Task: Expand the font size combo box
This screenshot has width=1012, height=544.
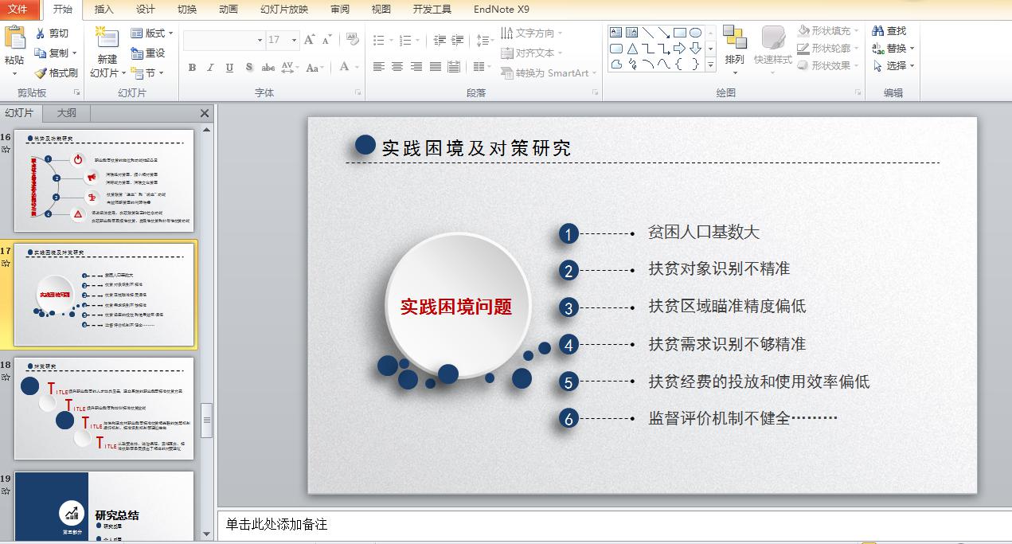Action: pos(294,40)
